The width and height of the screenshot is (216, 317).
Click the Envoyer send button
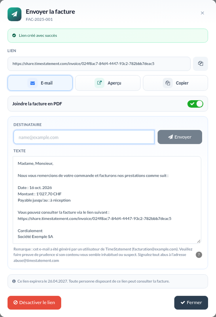180,137
